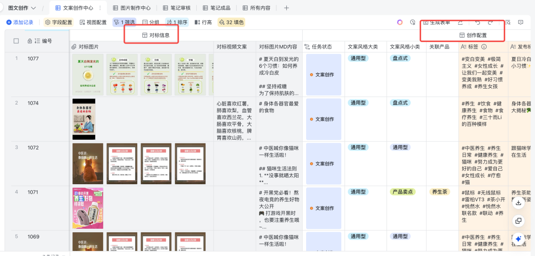Open the comments speech bubble icon
The width and height of the screenshot is (535, 256).
point(521,22)
